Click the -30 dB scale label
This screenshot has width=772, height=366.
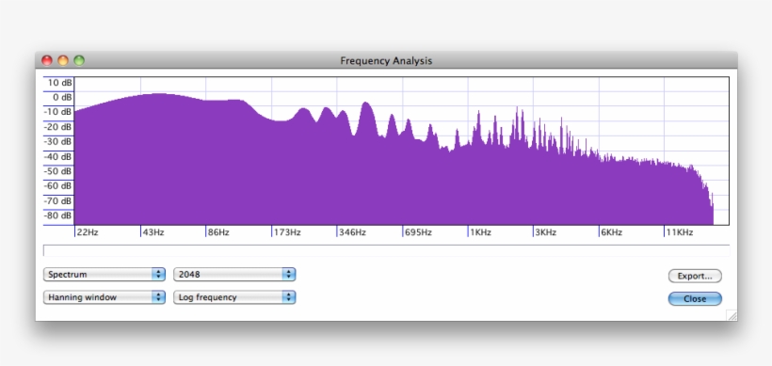pos(58,142)
